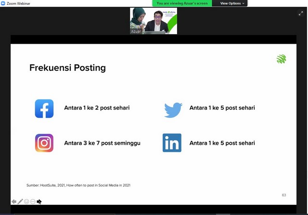Select the pen annotation tool

[20, 202]
